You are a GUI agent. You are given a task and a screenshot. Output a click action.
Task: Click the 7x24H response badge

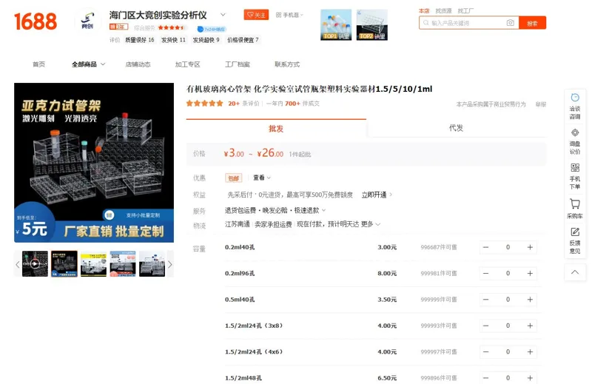(212, 29)
